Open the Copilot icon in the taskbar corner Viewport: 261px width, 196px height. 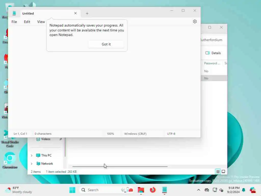coord(253,190)
